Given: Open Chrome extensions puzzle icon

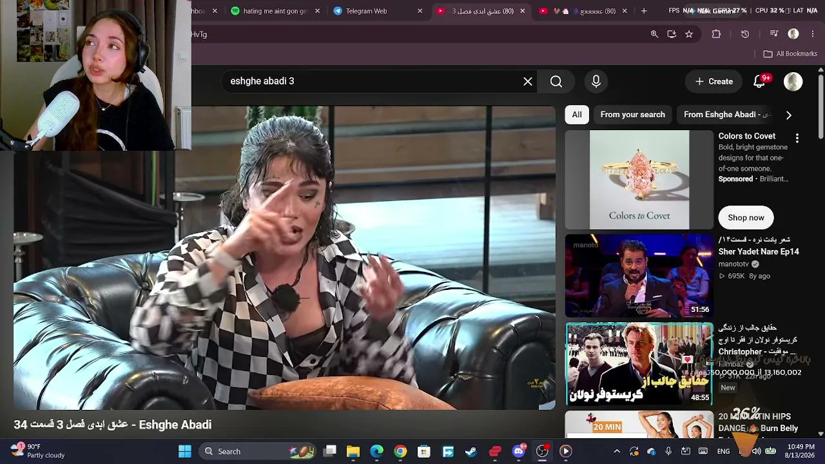Looking at the screenshot, I should tap(716, 34).
